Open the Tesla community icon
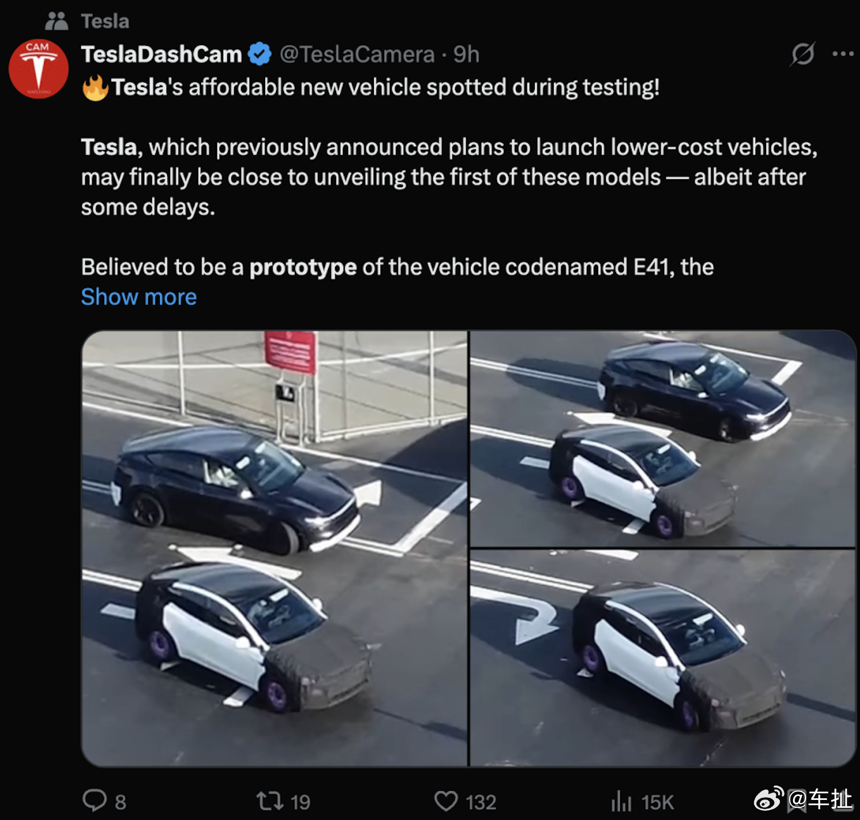 point(57,21)
